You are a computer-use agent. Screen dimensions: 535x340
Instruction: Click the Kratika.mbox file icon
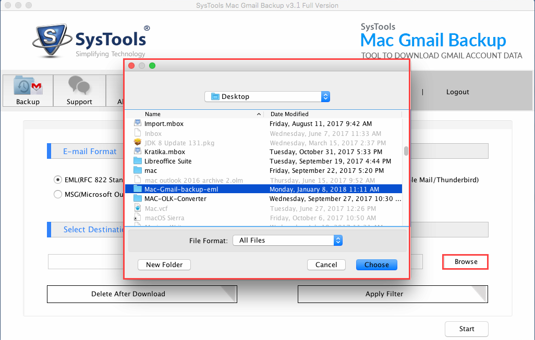(x=138, y=152)
